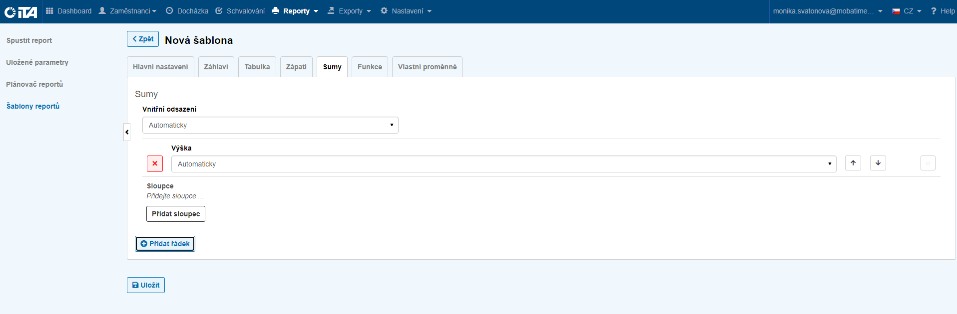Open Docházka via the clock icon
The width and height of the screenshot is (957, 314).
coord(169,11)
